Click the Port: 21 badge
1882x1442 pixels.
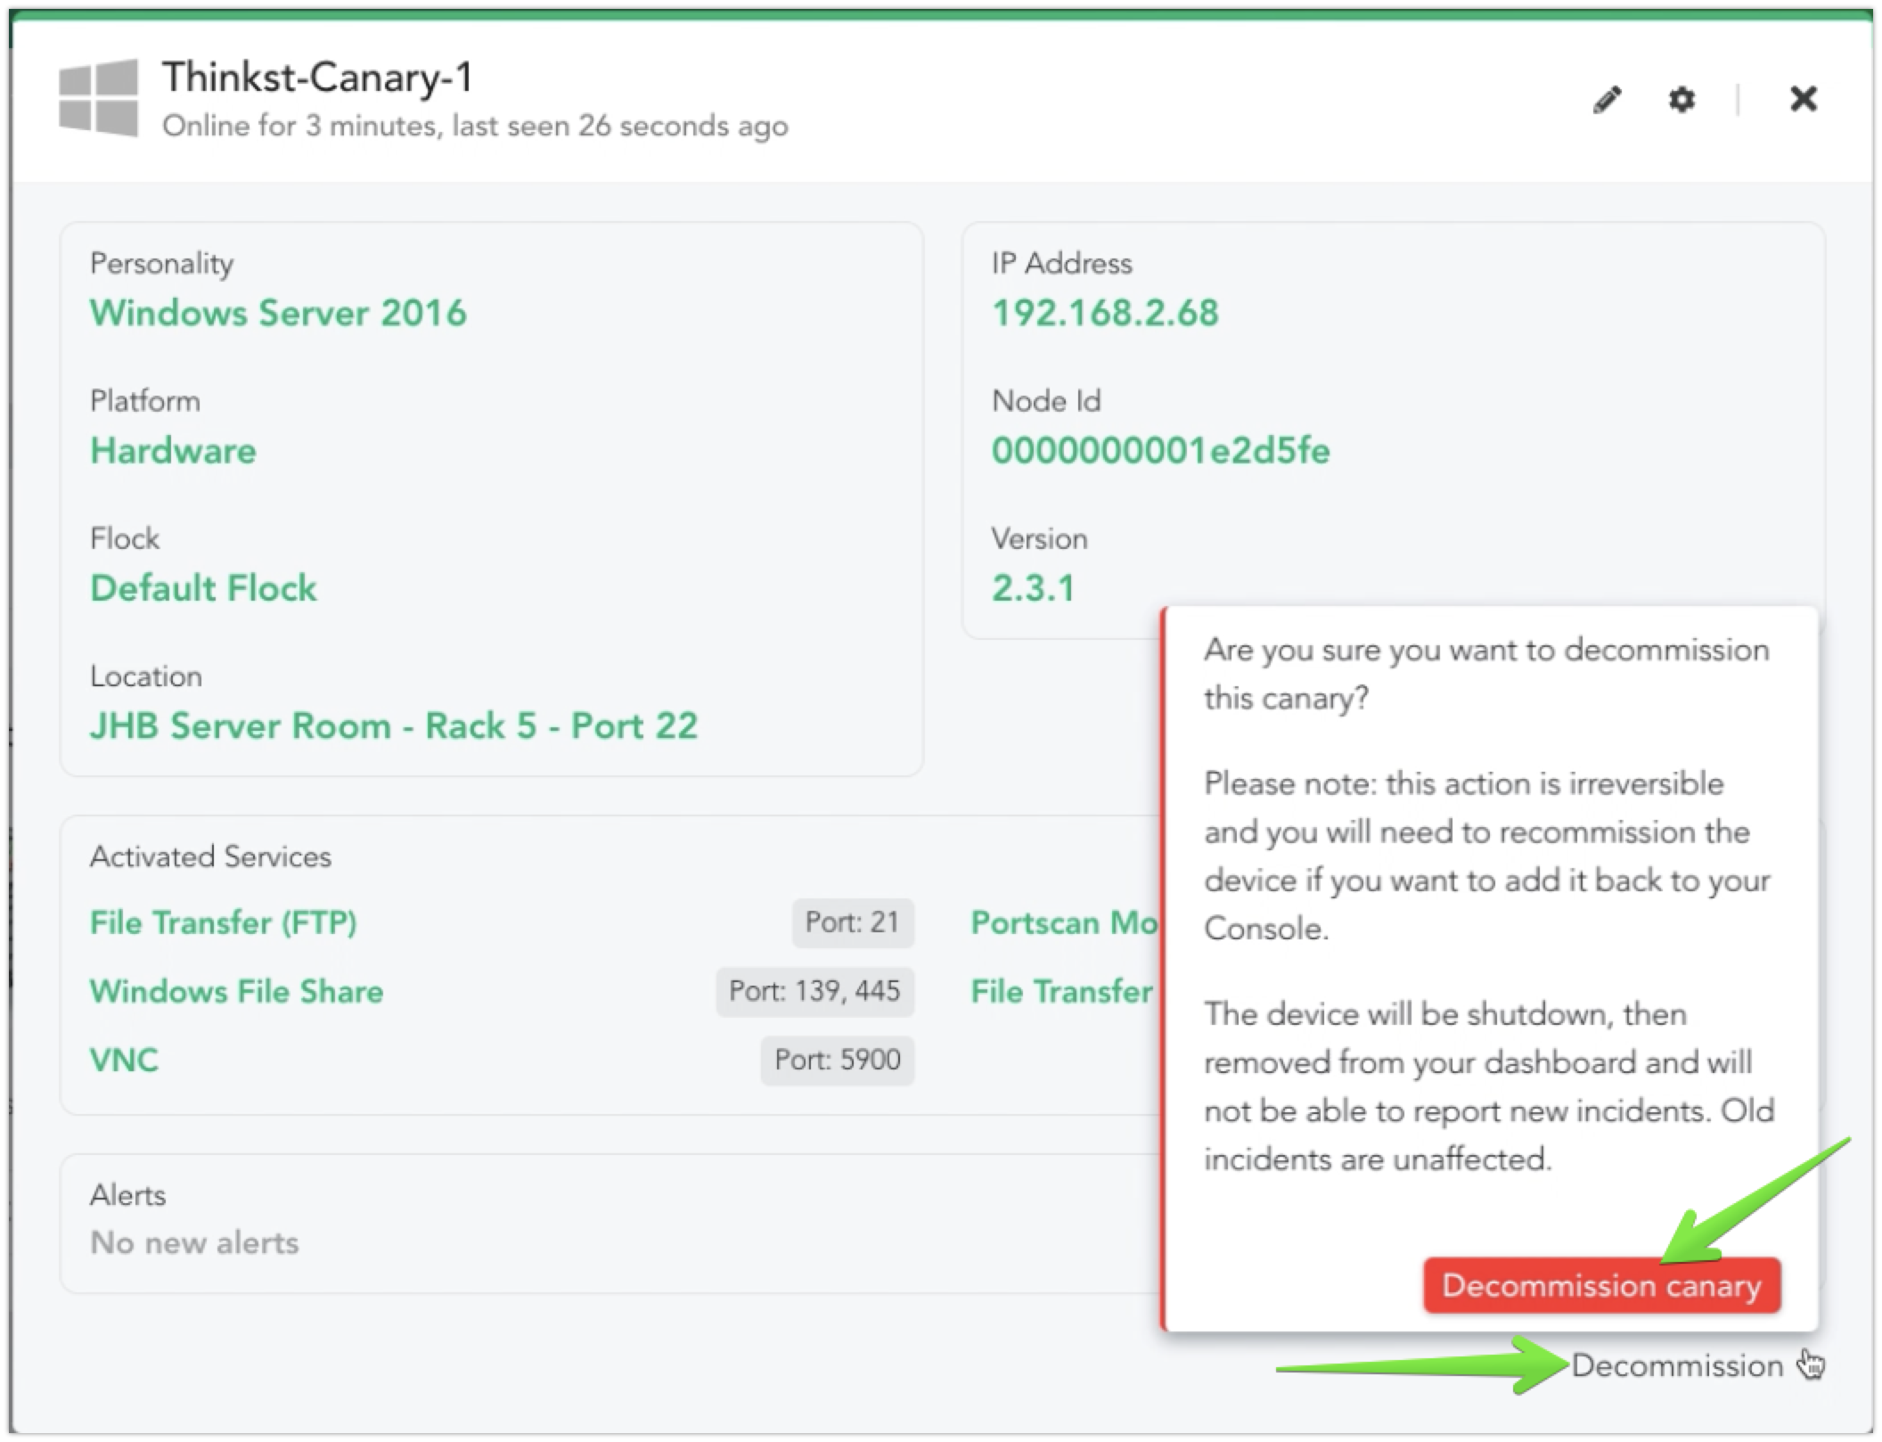pyautogui.click(x=853, y=922)
